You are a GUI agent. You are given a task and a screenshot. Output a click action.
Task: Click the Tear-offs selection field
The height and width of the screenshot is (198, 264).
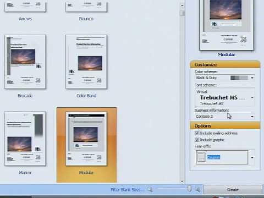coord(222,157)
